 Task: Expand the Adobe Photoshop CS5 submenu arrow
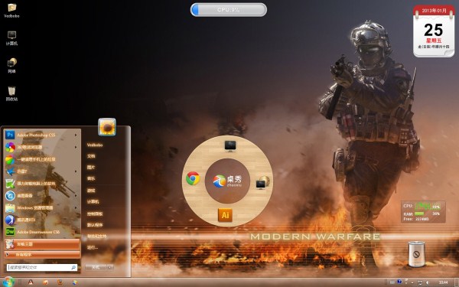(76, 135)
